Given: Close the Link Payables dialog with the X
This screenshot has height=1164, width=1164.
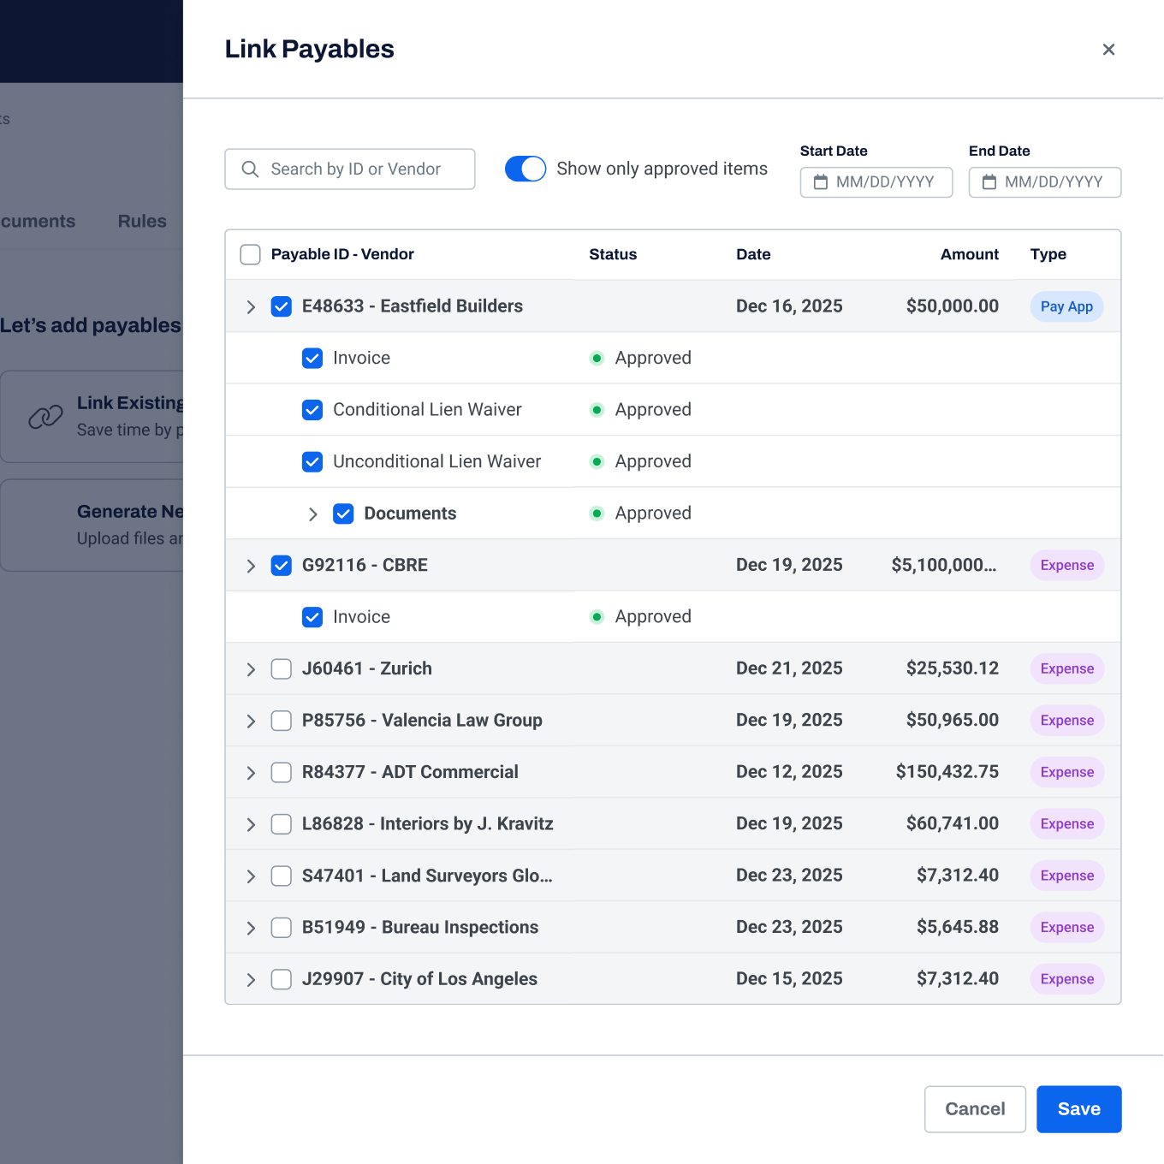Looking at the screenshot, I should [x=1108, y=50].
